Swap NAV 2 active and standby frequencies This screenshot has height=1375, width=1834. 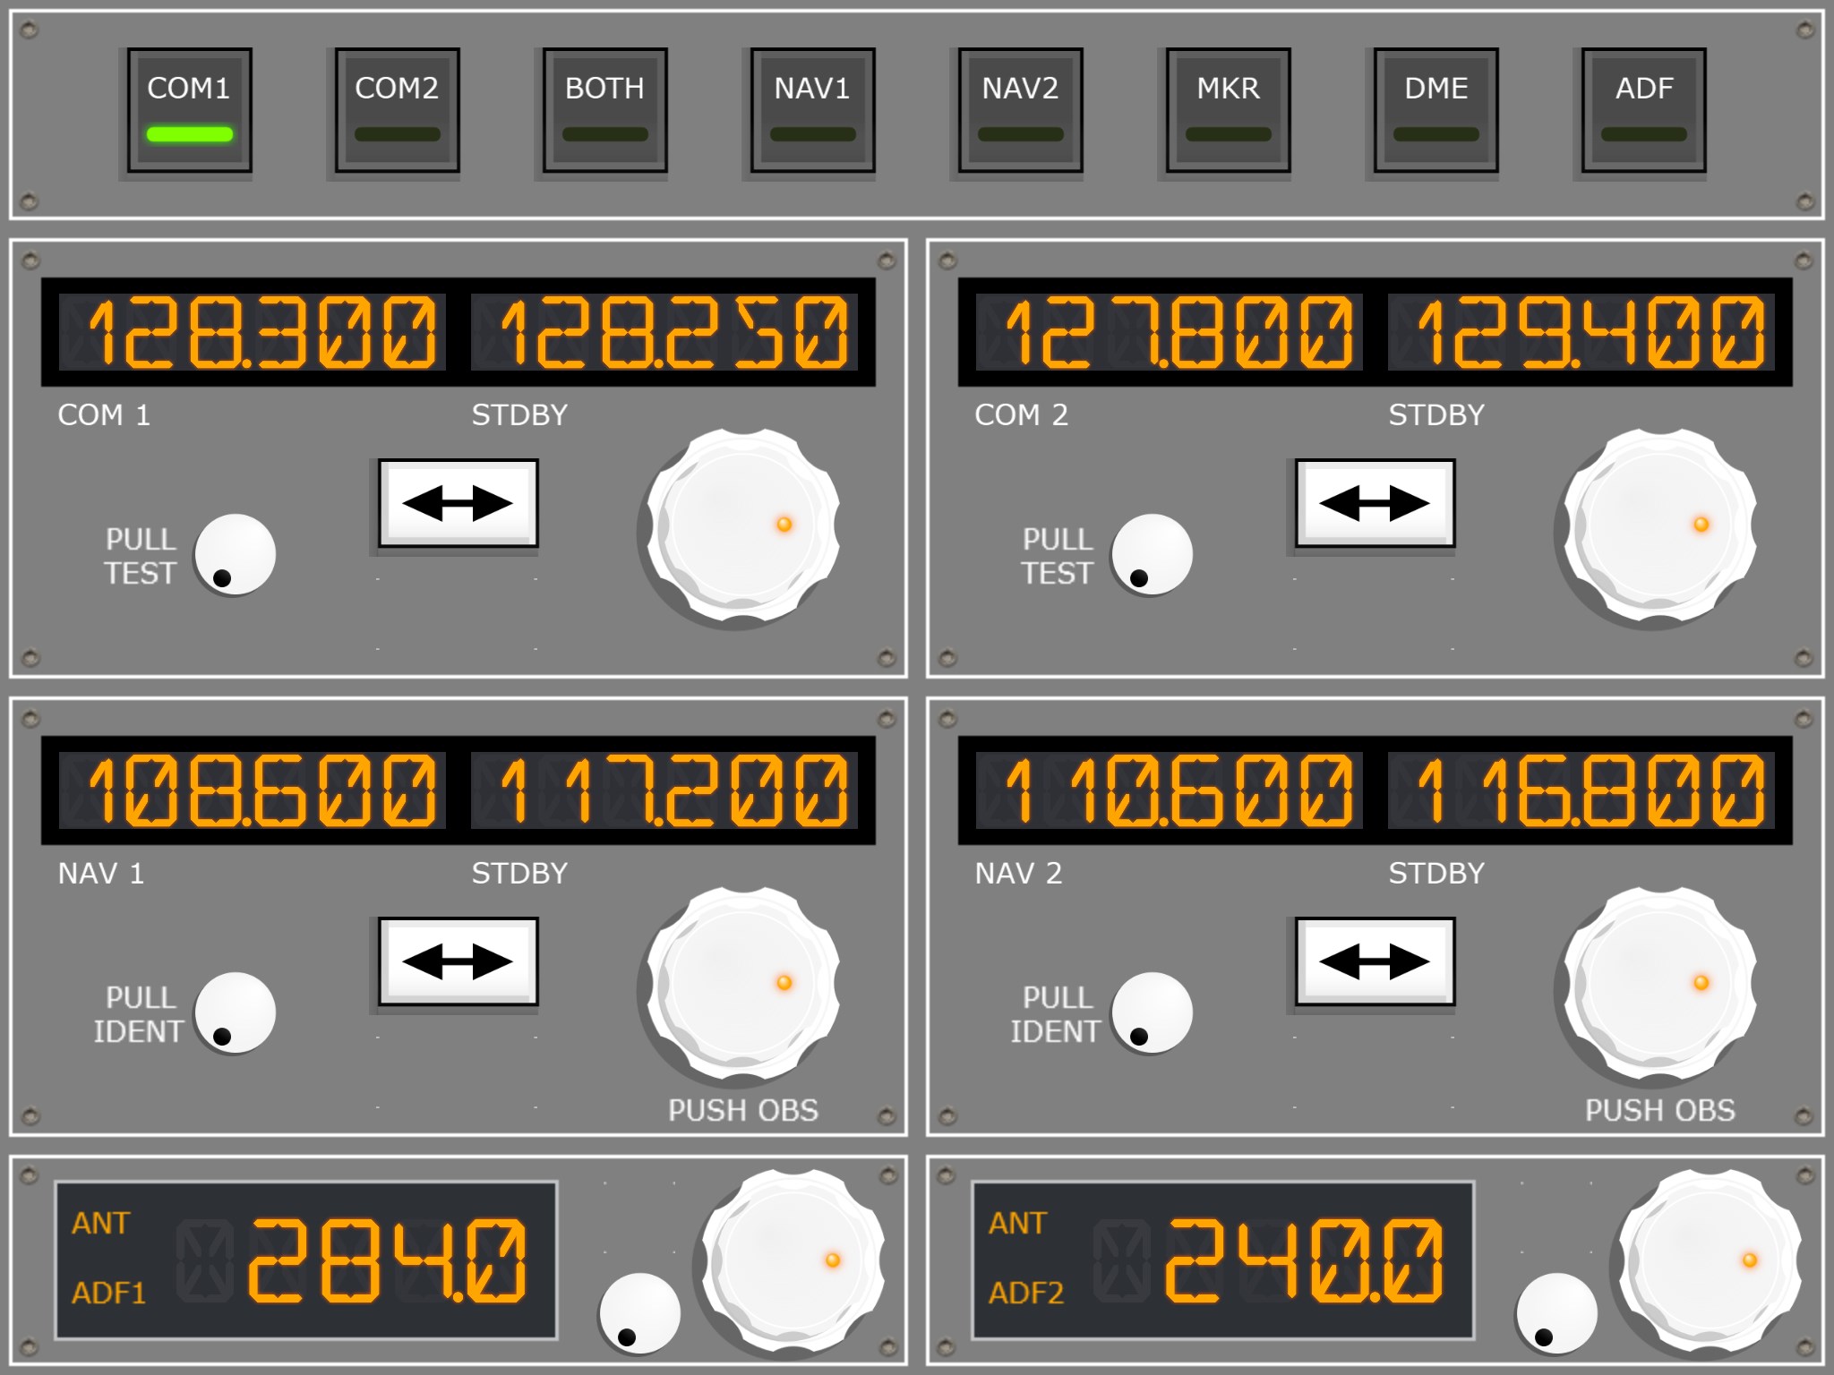click(x=1375, y=961)
